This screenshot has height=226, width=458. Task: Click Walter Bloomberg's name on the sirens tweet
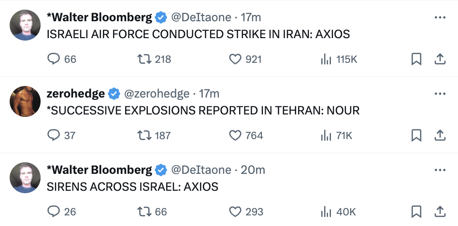point(100,170)
